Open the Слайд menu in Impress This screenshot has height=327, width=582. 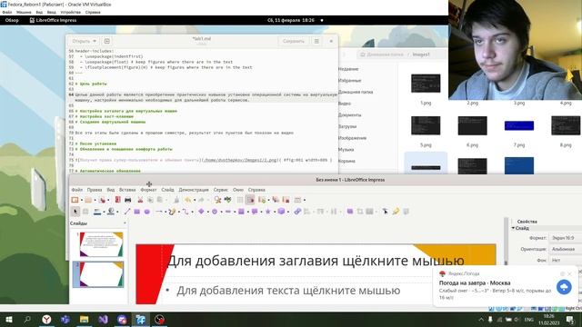pyautogui.click(x=167, y=190)
